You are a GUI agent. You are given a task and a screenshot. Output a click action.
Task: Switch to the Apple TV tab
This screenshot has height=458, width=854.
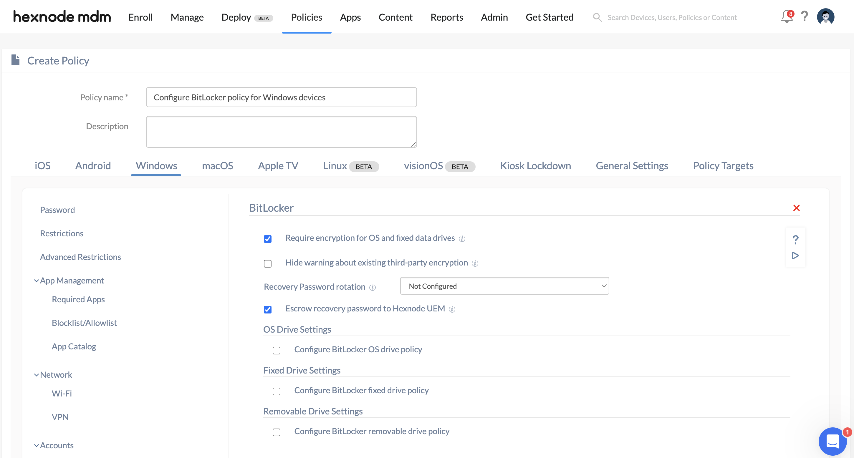(x=278, y=165)
